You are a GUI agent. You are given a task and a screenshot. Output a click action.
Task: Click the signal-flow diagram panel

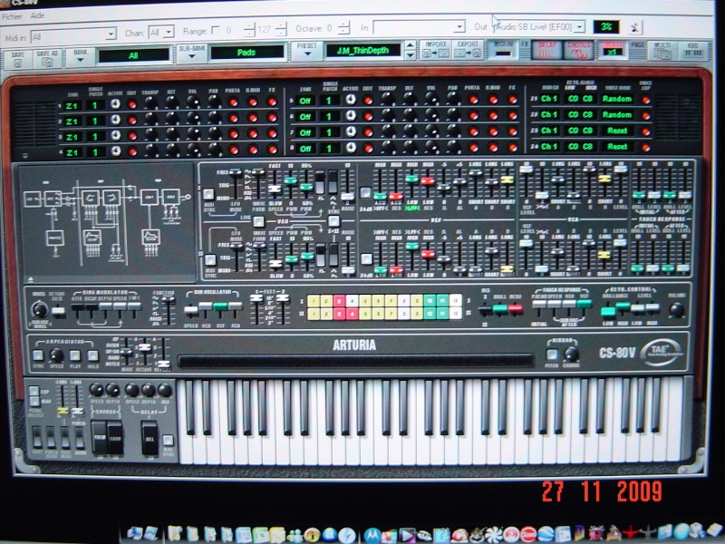[x=106, y=221]
